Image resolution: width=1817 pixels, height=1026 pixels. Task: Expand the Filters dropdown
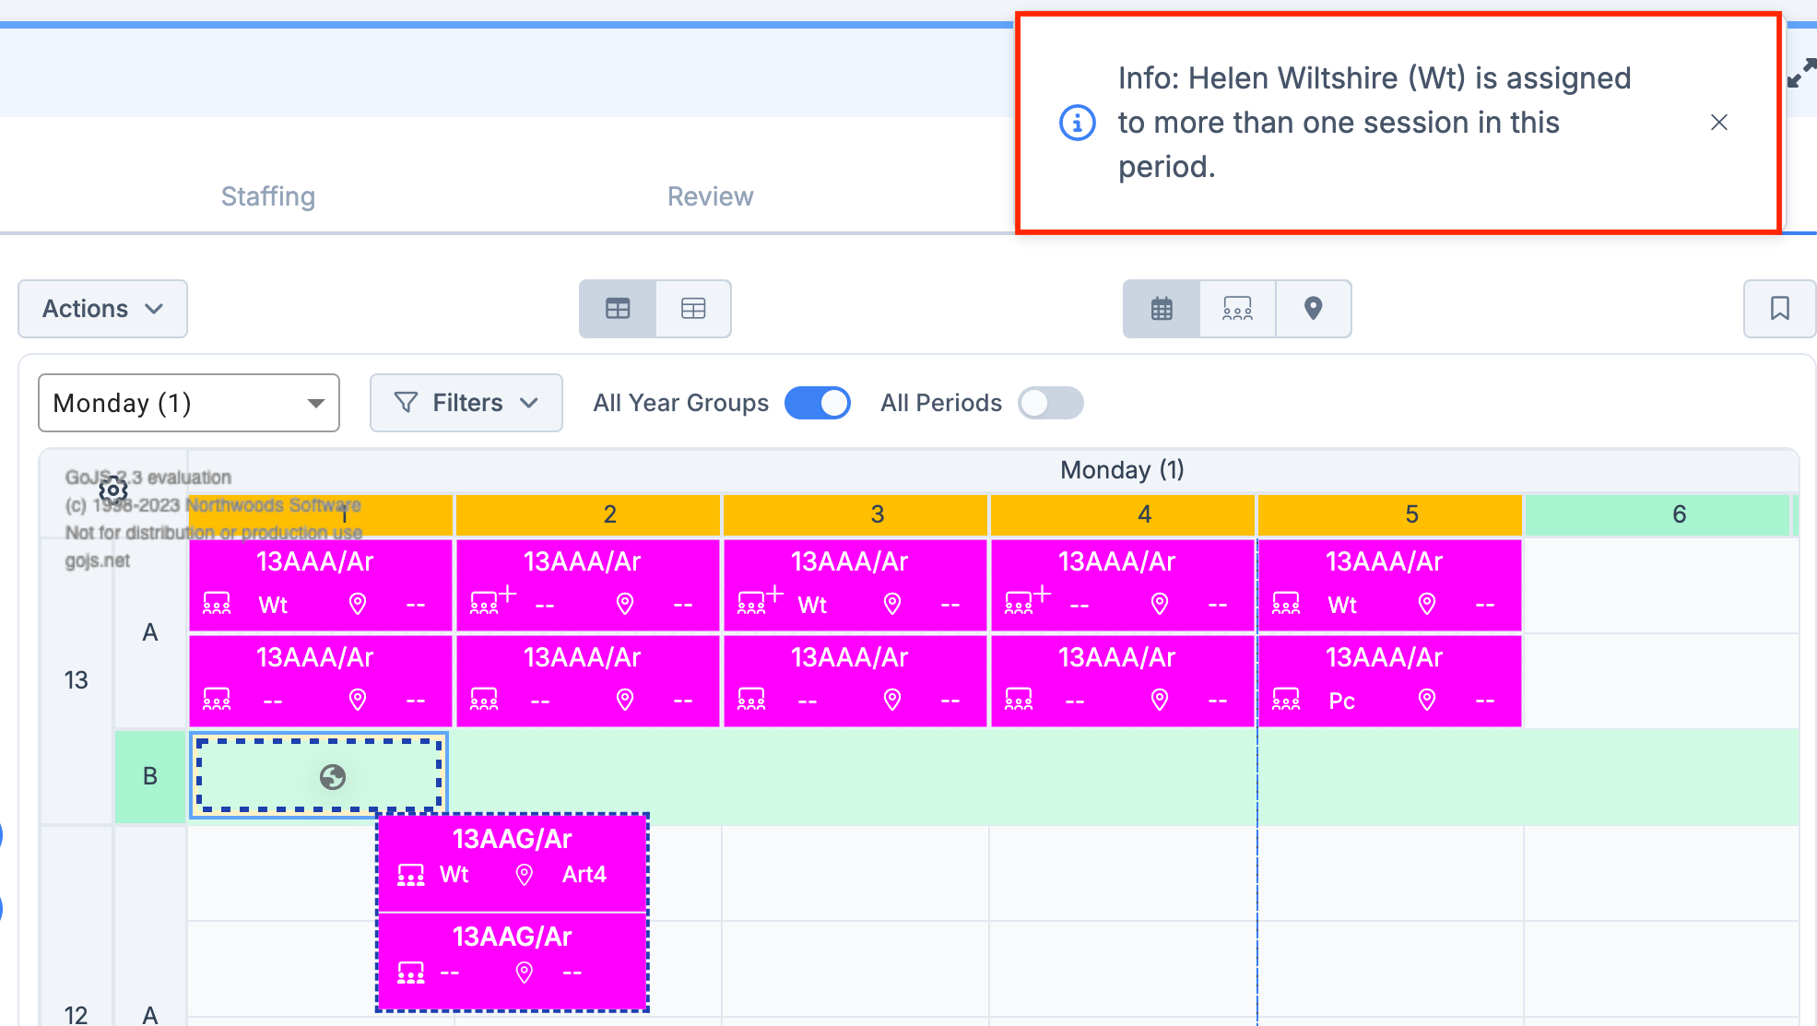[466, 403]
